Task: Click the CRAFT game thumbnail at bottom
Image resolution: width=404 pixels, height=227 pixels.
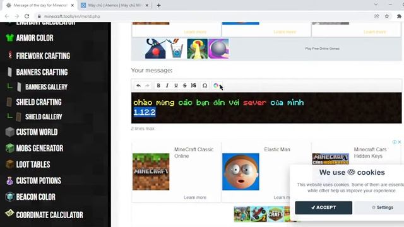Action: click(x=275, y=214)
